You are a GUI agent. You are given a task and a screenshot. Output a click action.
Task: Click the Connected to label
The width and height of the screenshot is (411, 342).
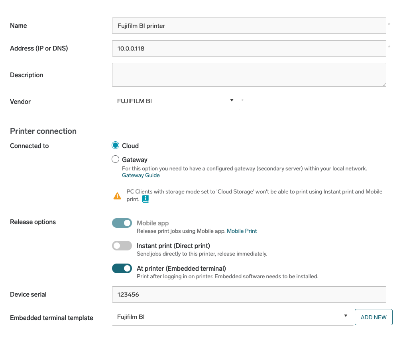[29, 146]
